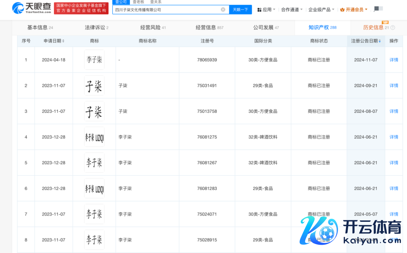Click the 天眼一下 search button
The height and width of the screenshot is (253, 407).
(240, 9)
